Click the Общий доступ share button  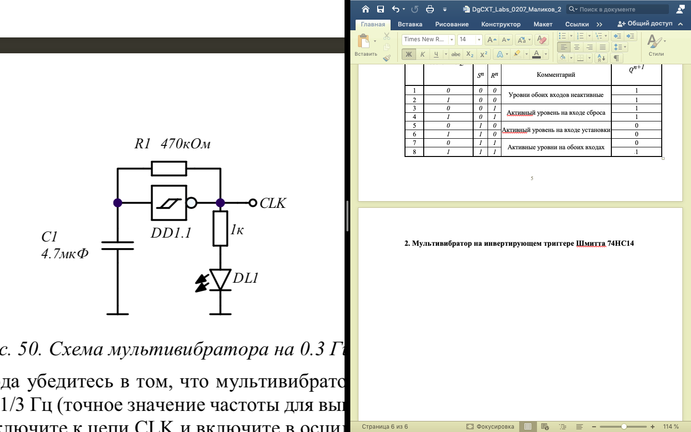point(645,24)
